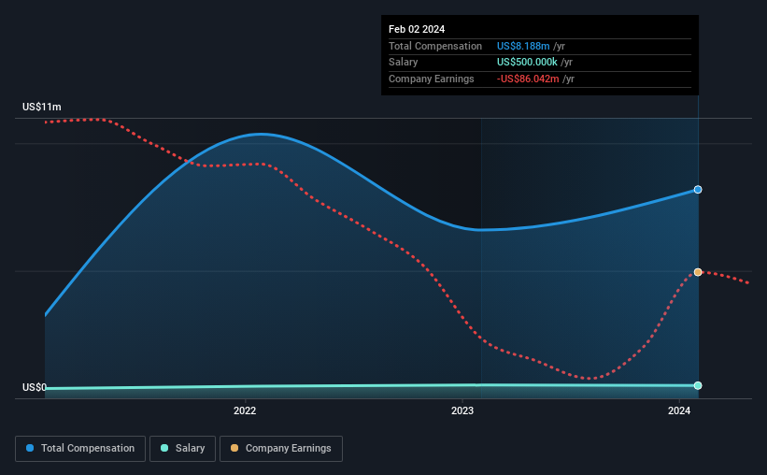Click the teal dot in Salary legend
Screen dimensions: 767x475
click(164, 448)
